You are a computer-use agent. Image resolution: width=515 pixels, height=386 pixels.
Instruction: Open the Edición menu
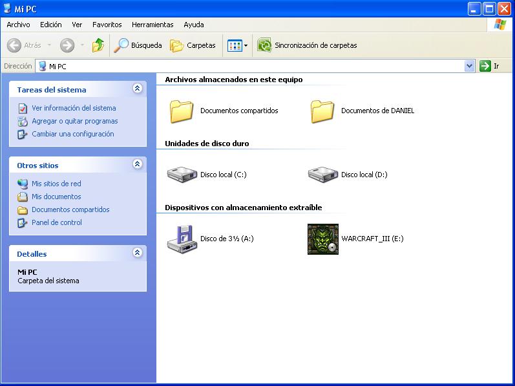point(51,25)
